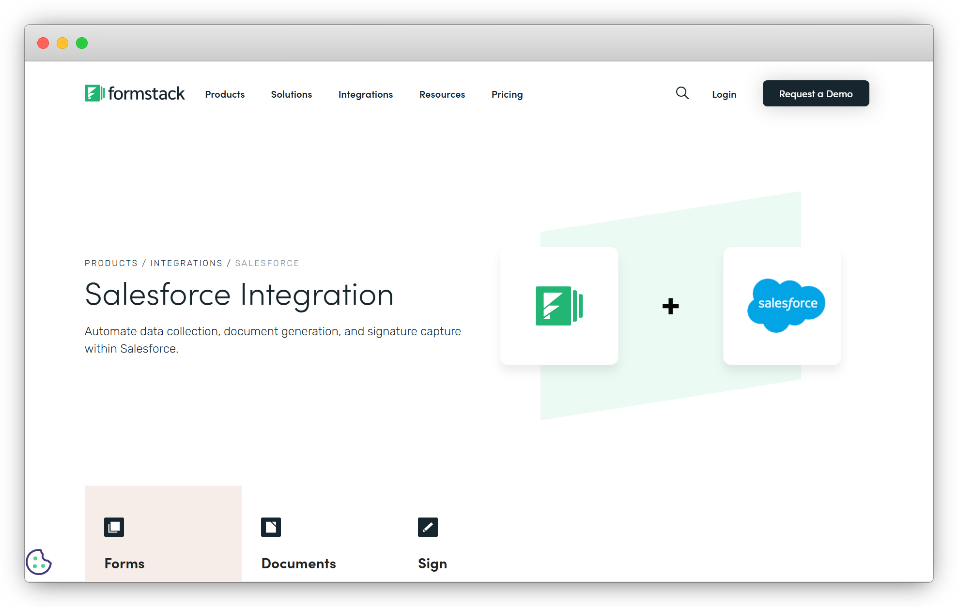Expand the Resources dropdown menu
Image resolution: width=958 pixels, height=607 pixels.
pos(443,94)
